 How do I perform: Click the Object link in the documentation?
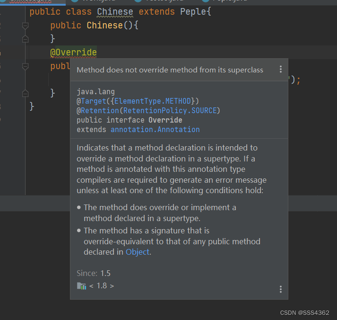(x=137, y=252)
